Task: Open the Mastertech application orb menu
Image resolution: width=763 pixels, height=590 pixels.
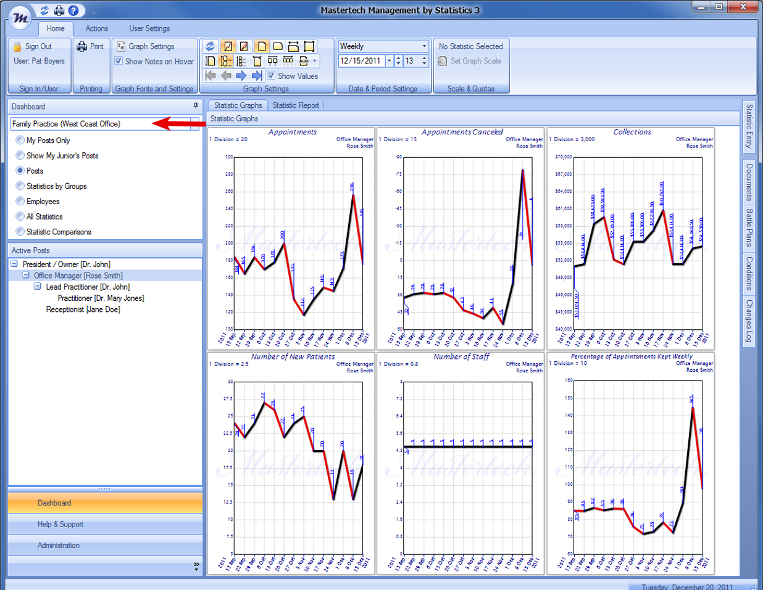Action: pyautogui.click(x=21, y=17)
